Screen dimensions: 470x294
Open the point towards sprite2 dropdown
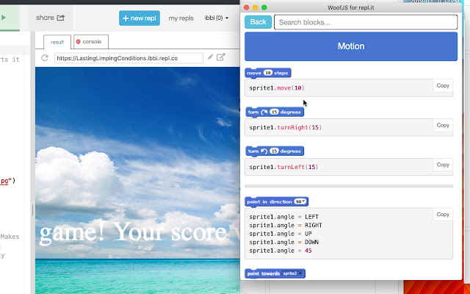pyautogui.click(x=292, y=273)
